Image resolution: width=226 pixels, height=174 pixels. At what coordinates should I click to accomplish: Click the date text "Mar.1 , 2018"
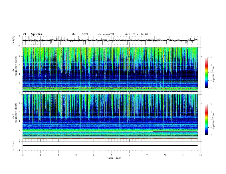click(x=80, y=34)
